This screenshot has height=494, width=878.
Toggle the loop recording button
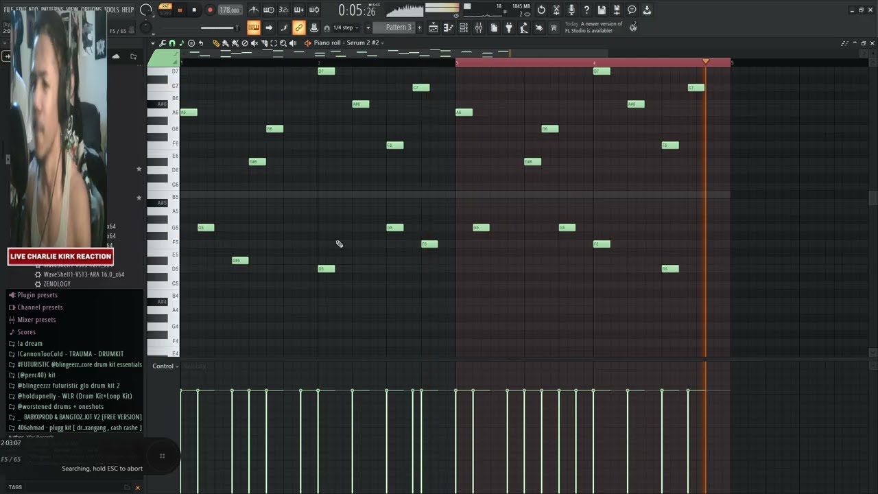coord(314,10)
